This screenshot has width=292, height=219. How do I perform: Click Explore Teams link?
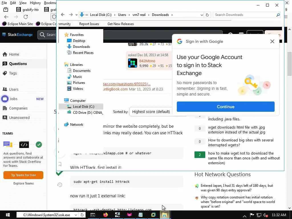coord(23,183)
